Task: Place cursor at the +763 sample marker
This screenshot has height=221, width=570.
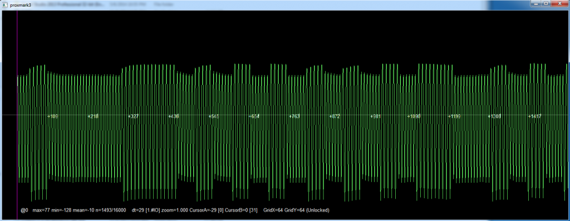Action: (x=294, y=117)
